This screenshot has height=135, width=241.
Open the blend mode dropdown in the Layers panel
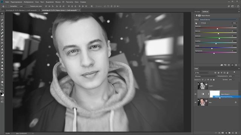[206, 76]
